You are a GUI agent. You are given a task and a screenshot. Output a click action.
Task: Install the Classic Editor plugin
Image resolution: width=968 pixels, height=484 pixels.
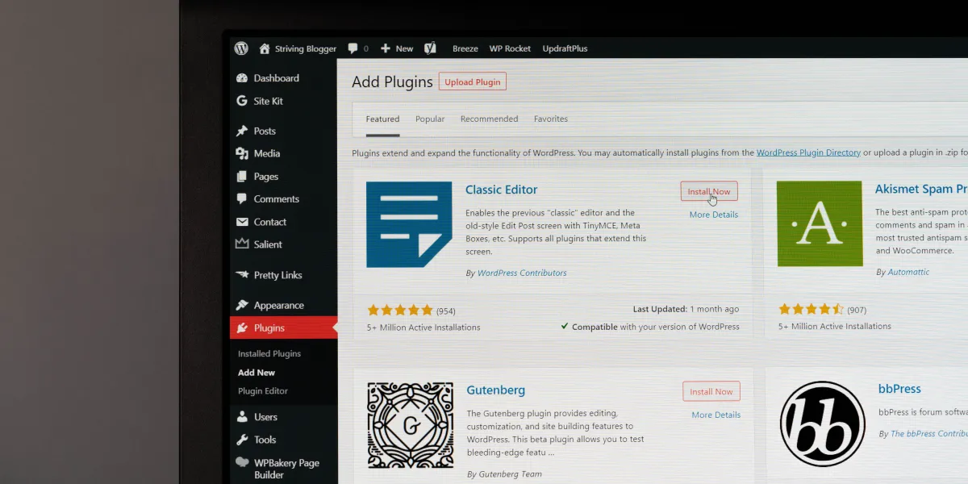pos(708,191)
